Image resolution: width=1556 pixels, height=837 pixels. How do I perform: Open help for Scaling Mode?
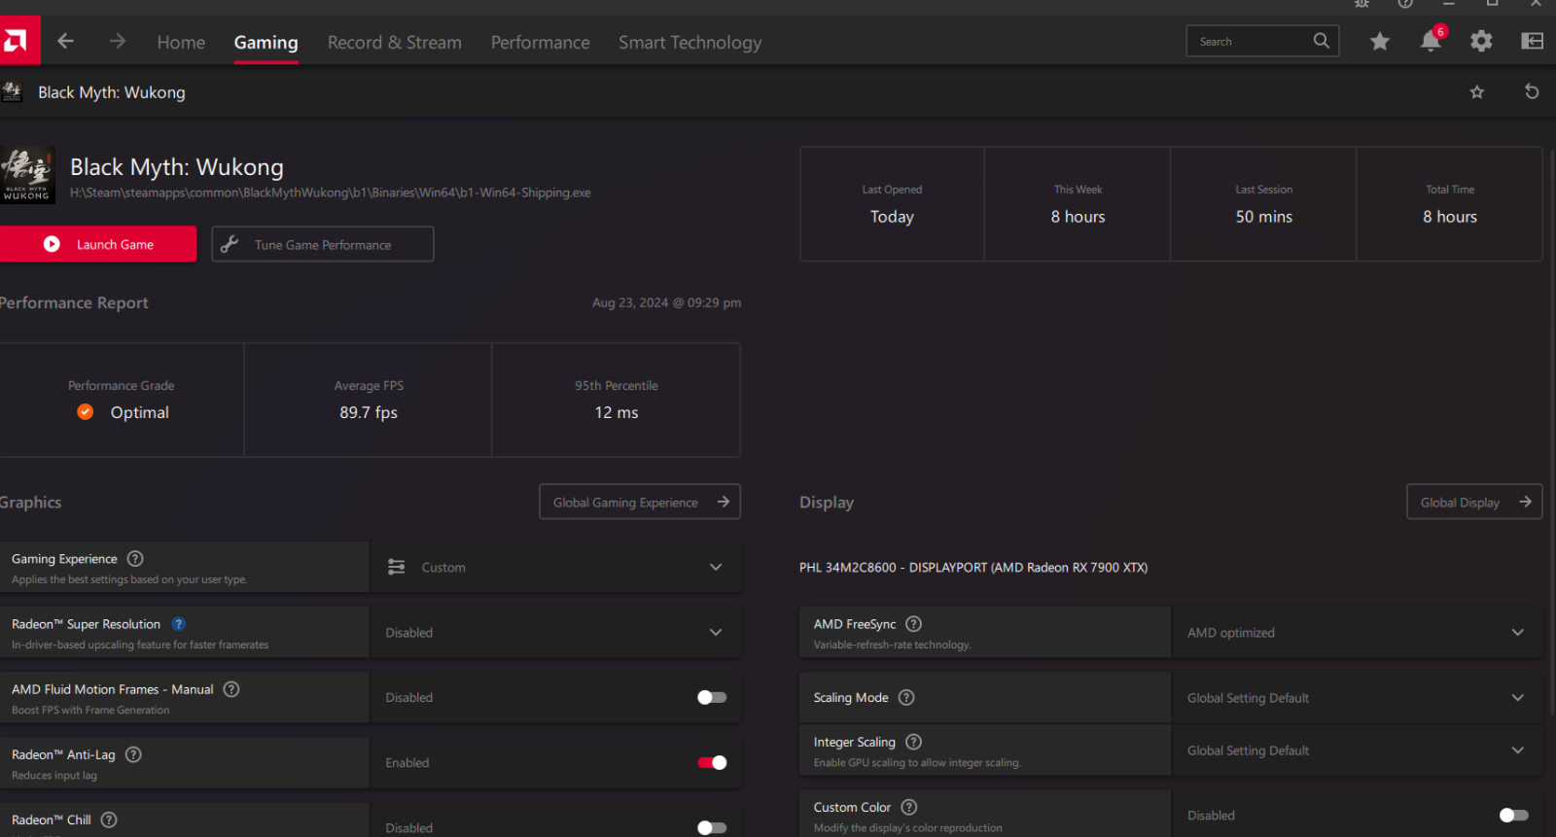[x=906, y=697]
